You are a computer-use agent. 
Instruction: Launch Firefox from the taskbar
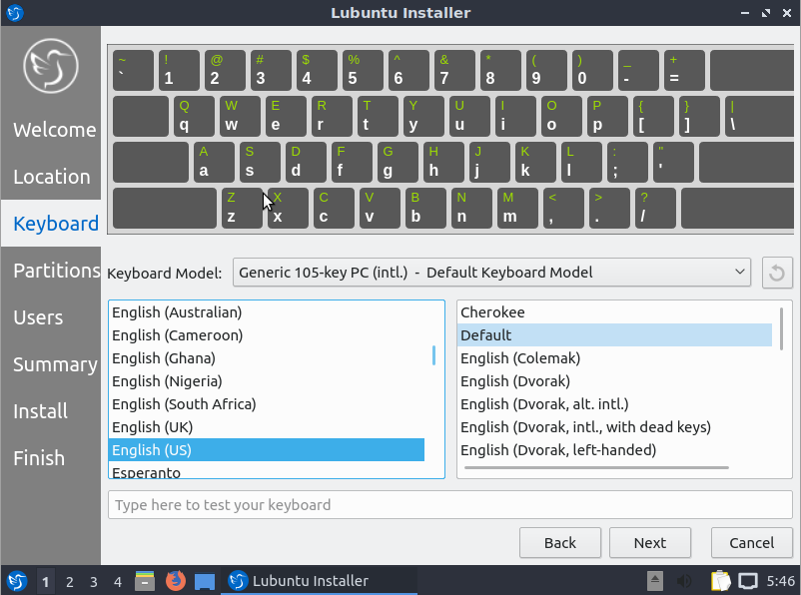(176, 580)
